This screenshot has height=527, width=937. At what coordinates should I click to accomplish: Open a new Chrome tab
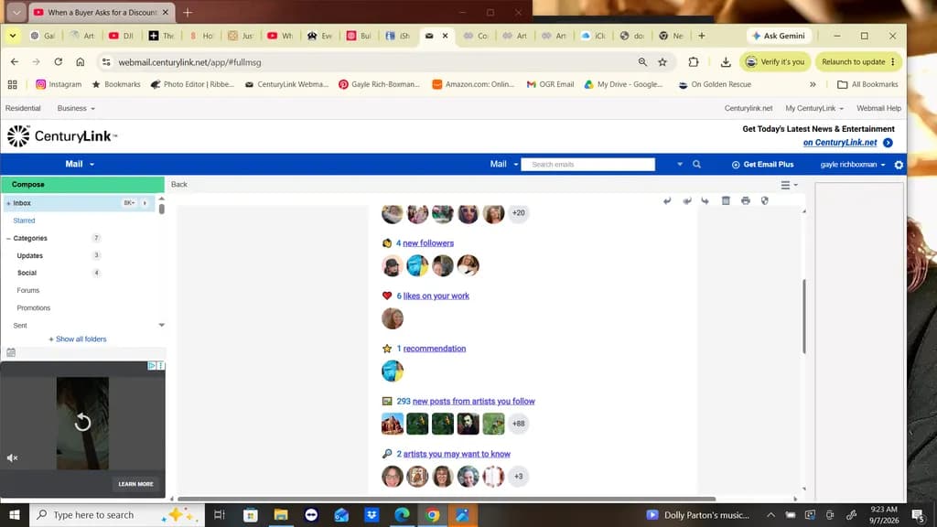(x=702, y=36)
